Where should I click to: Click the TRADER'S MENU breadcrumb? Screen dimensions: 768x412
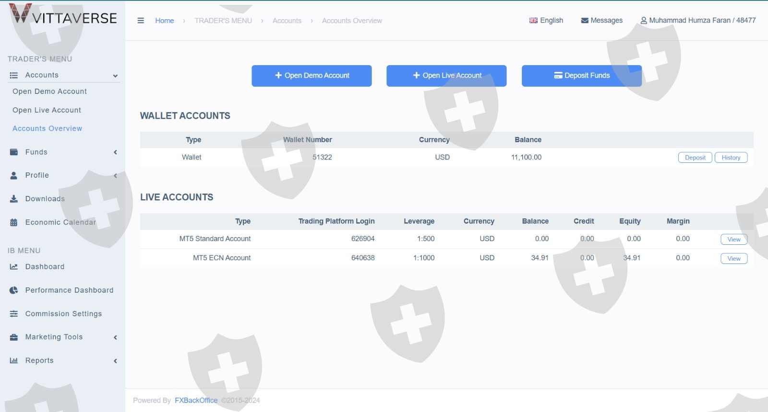click(223, 21)
